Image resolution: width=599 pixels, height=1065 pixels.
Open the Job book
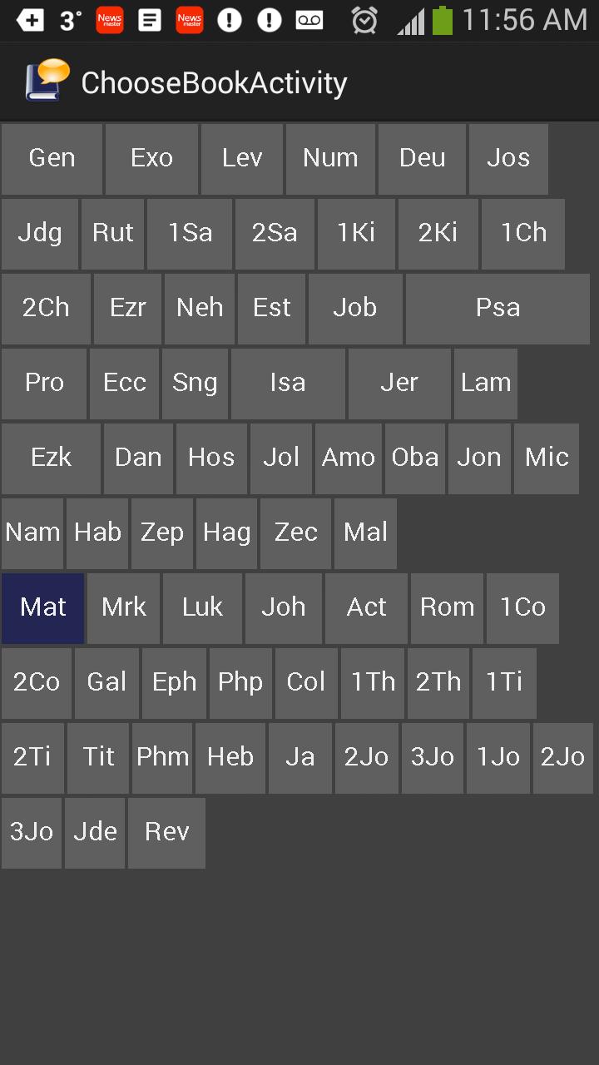355,309
